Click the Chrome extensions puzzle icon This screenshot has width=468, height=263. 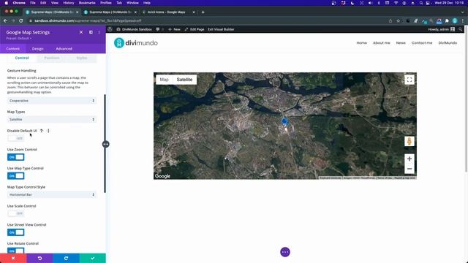pos(447,20)
